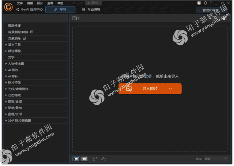The height and width of the screenshot is (166, 234).
Task: Click the AI badge icon beside 对象消除
Action: 24,38
